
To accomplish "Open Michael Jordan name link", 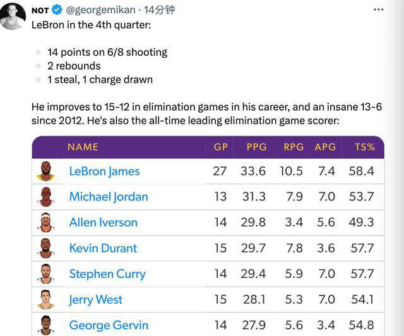I will coord(109,197).
